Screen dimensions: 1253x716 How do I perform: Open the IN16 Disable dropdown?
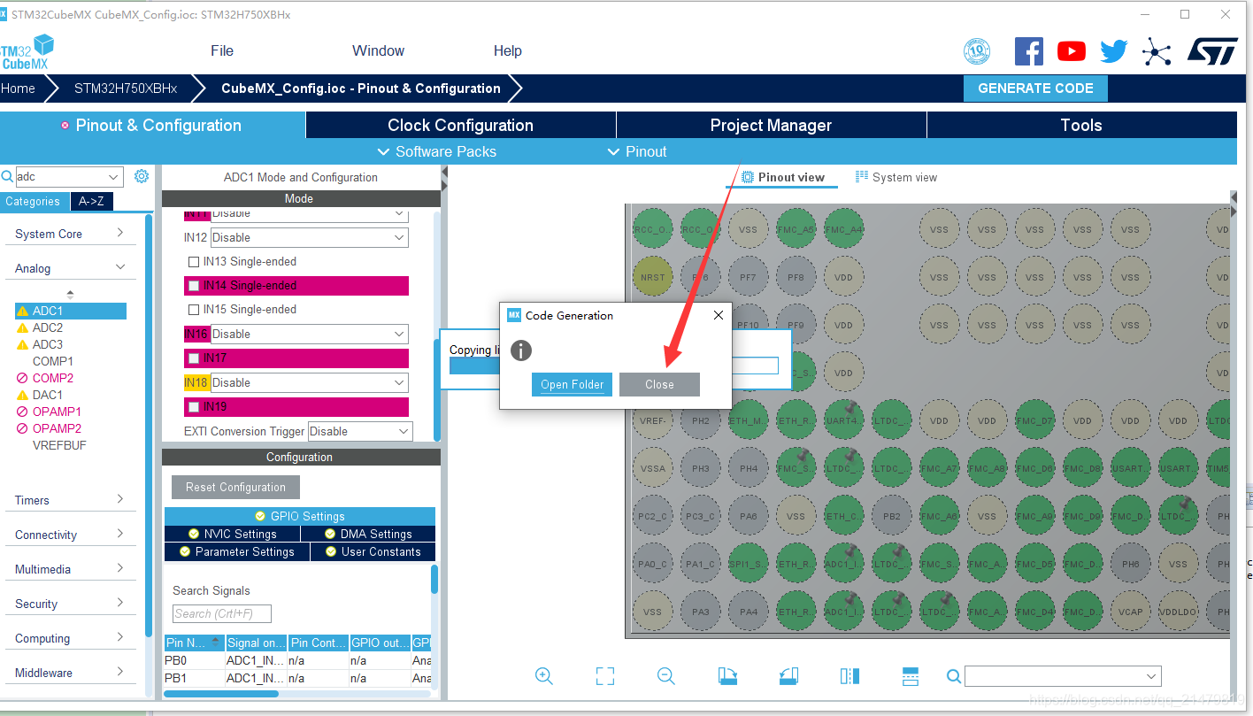[x=309, y=334]
